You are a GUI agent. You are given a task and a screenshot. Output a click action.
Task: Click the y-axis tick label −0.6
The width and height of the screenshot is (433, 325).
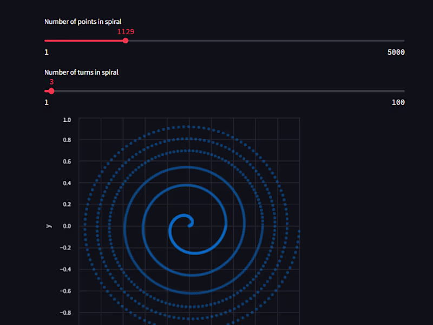(65, 291)
